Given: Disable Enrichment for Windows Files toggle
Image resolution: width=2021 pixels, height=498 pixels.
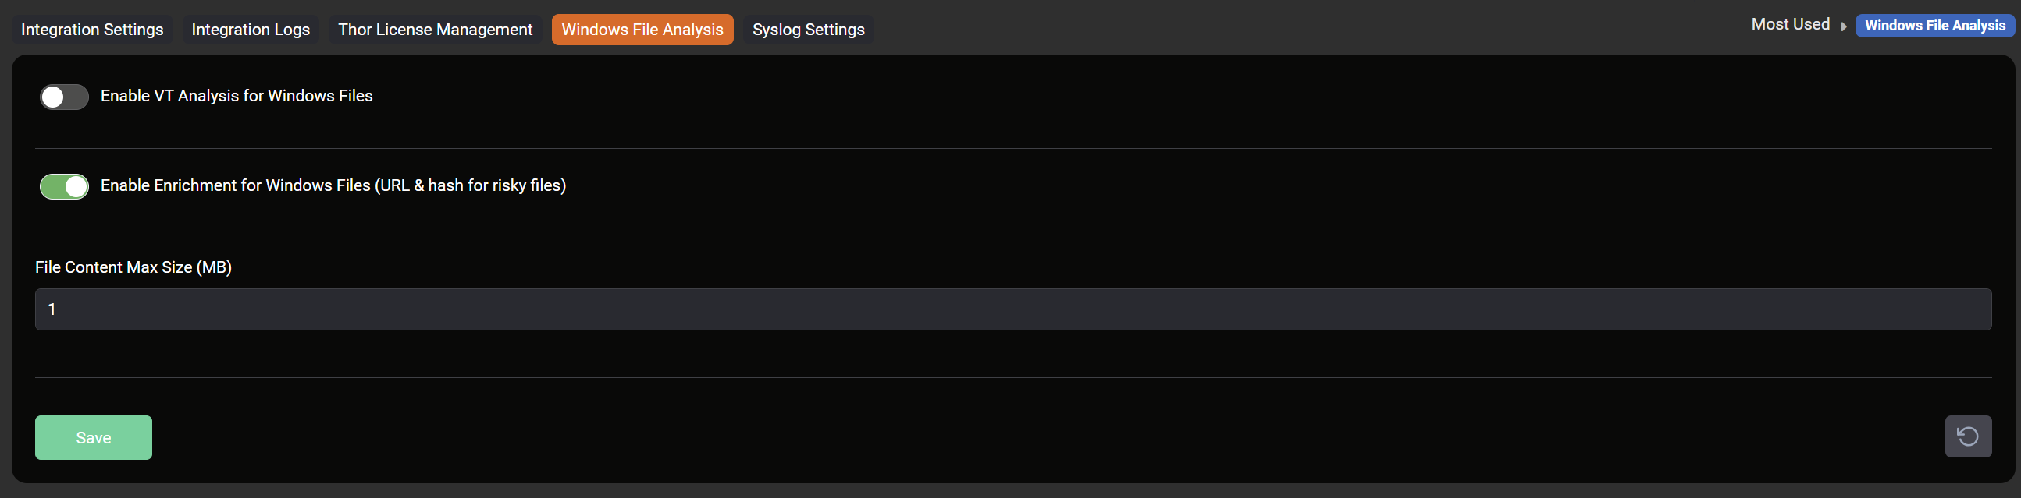Looking at the screenshot, I should [x=64, y=186].
